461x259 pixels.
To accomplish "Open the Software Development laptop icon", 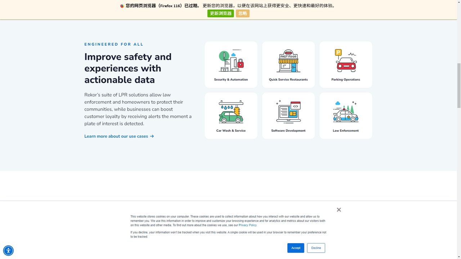I will pos(288,112).
